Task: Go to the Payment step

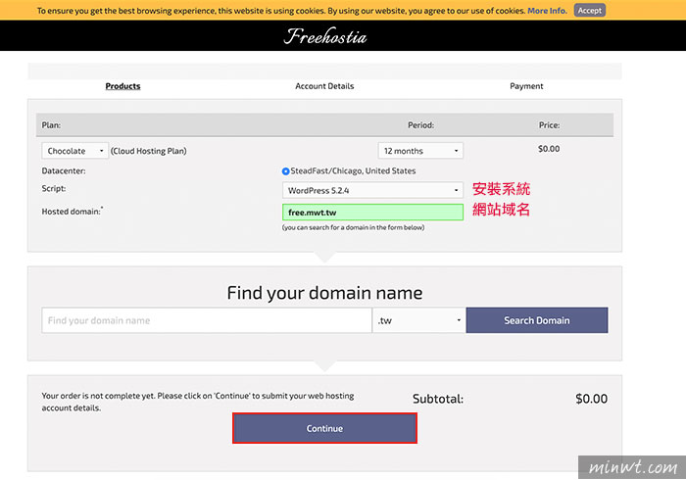Action: click(x=526, y=86)
